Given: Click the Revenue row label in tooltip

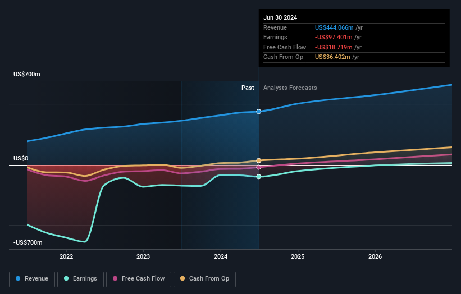Looking at the screenshot, I should tap(275, 27).
